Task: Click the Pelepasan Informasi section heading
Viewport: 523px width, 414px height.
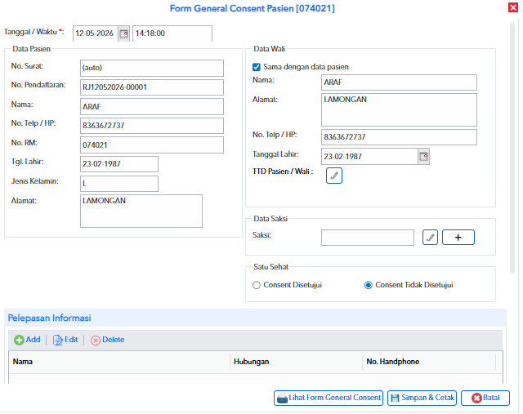Action: click(49, 318)
